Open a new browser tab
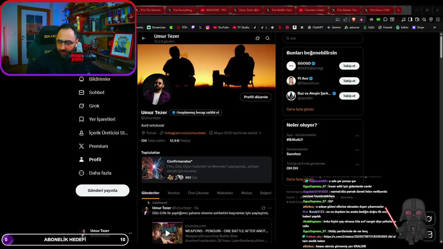Image resolution: width=443 pixels, height=249 pixels. point(398,10)
